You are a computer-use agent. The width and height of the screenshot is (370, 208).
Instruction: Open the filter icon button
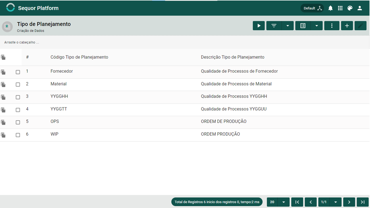274,26
